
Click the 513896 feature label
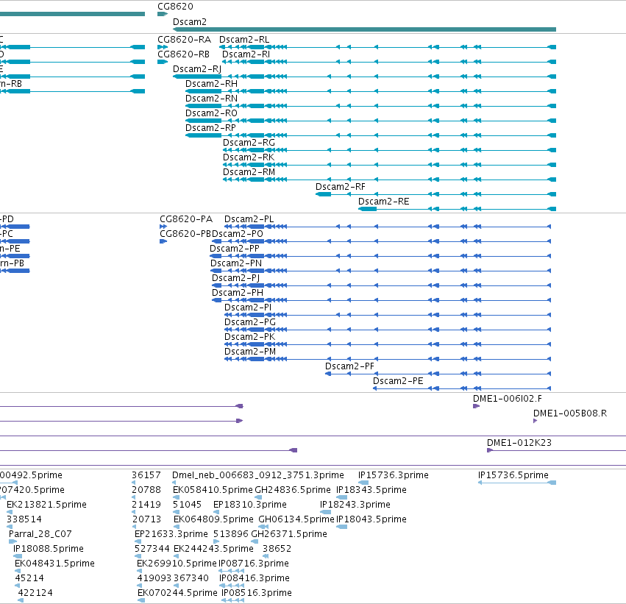pos(230,534)
